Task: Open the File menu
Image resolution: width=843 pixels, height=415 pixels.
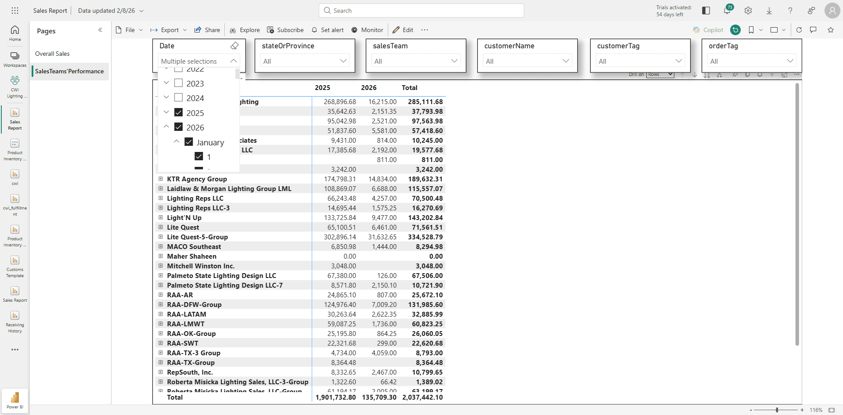Action: tap(130, 30)
